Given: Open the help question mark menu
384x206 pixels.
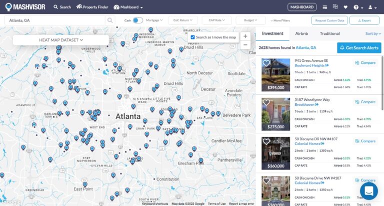Looking at the screenshot, I should [356, 7].
